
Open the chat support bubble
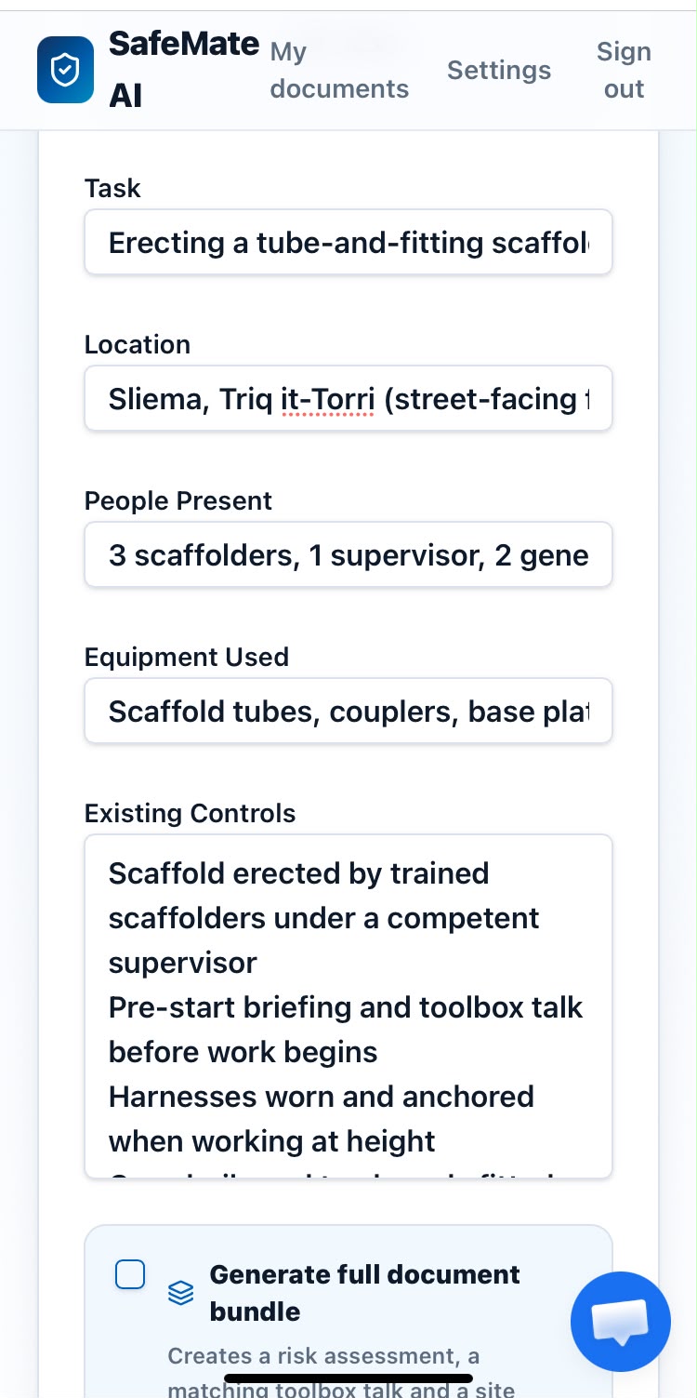point(621,1322)
